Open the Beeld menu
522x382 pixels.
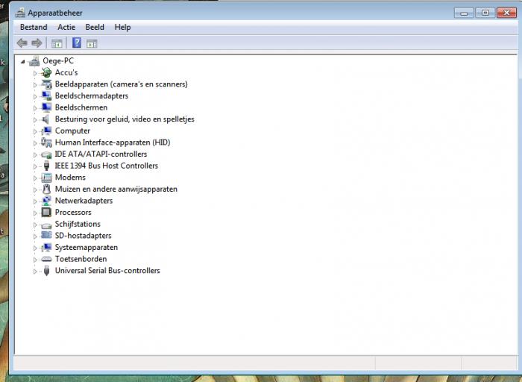pyautogui.click(x=95, y=28)
